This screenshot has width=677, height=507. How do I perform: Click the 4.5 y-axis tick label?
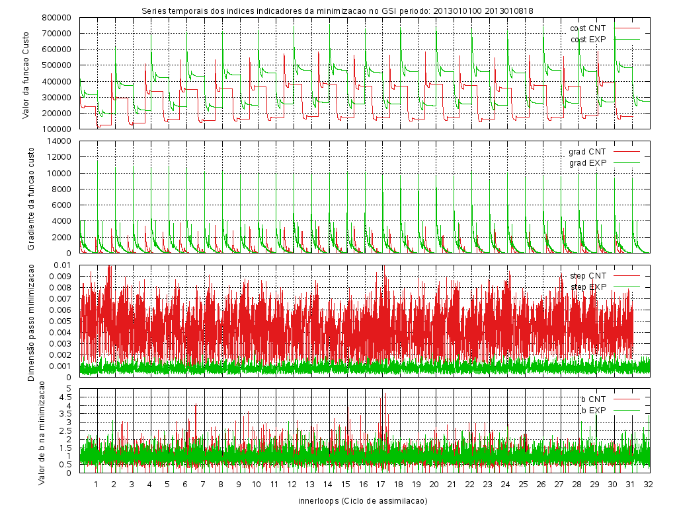(x=65, y=397)
